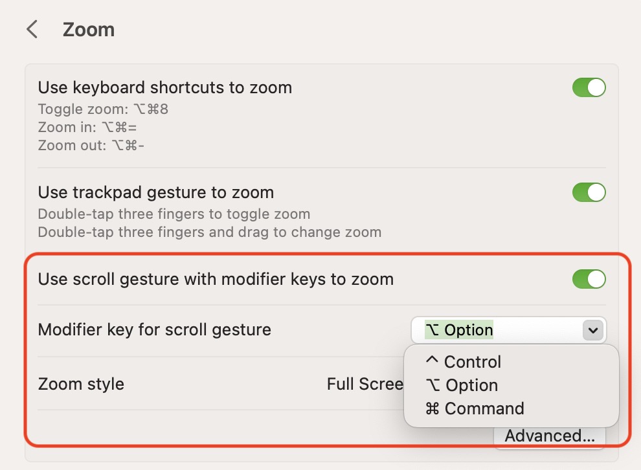
Task: Click the highlighted Option value in combo box
Action: point(459,330)
